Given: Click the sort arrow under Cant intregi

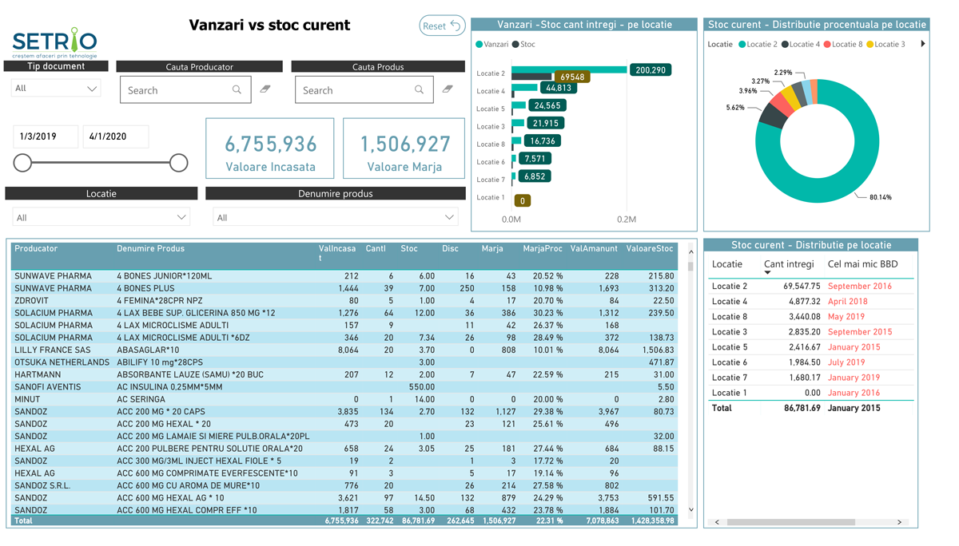Looking at the screenshot, I should pyautogui.click(x=767, y=273).
